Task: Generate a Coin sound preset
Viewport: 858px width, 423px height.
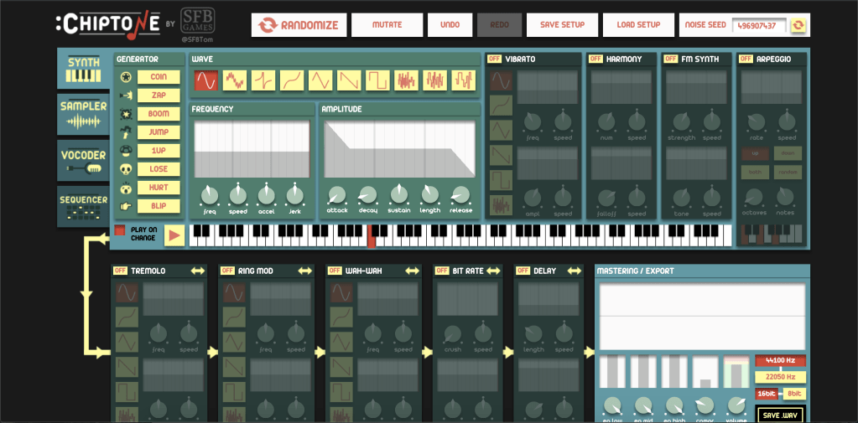Action: pyautogui.click(x=159, y=77)
